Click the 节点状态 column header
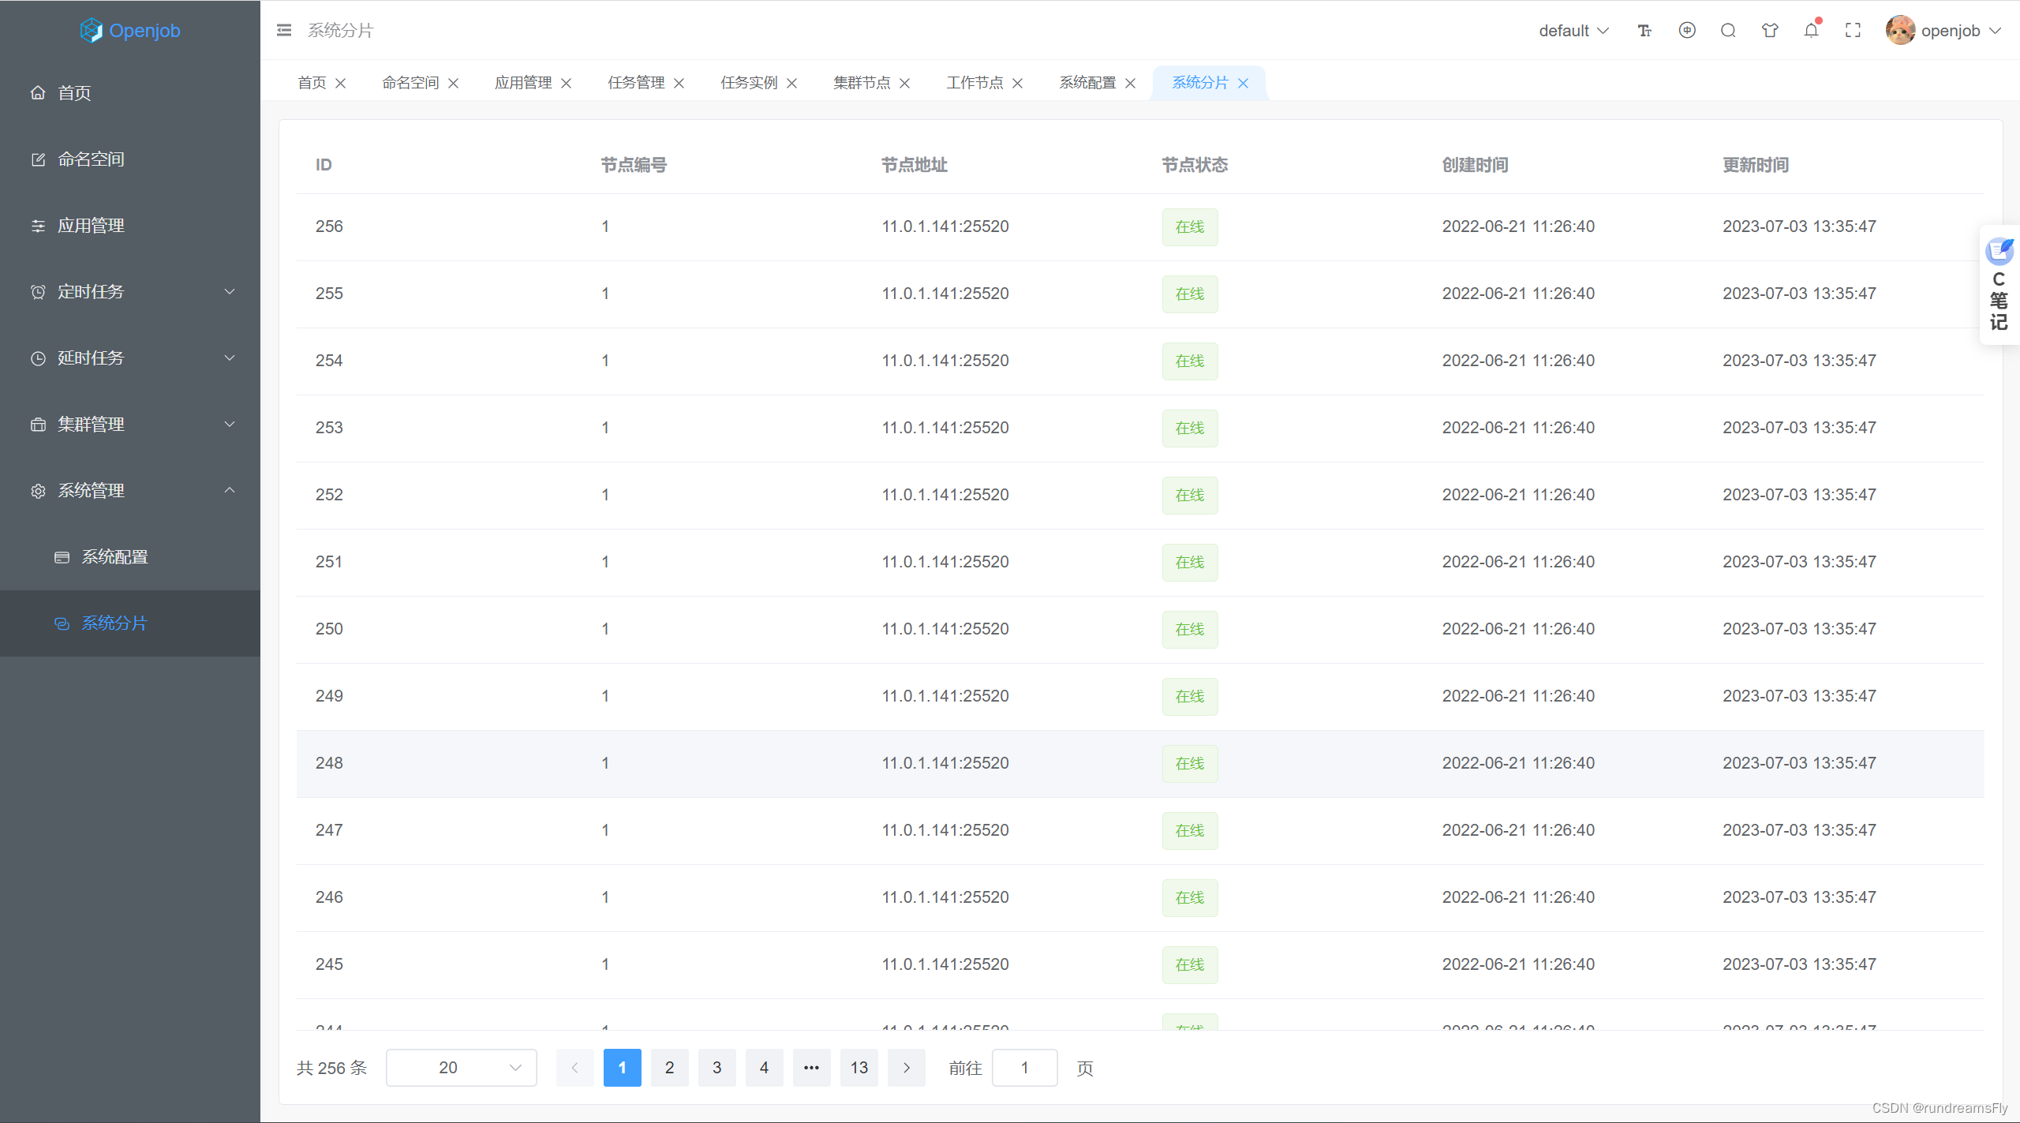Image resolution: width=2020 pixels, height=1123 pixels. [x=1195, y=165]
